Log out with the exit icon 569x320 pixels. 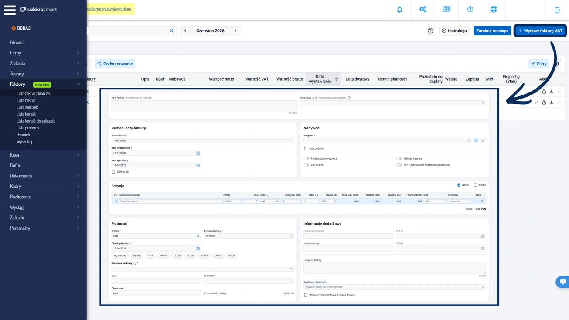tap(557, 10)
